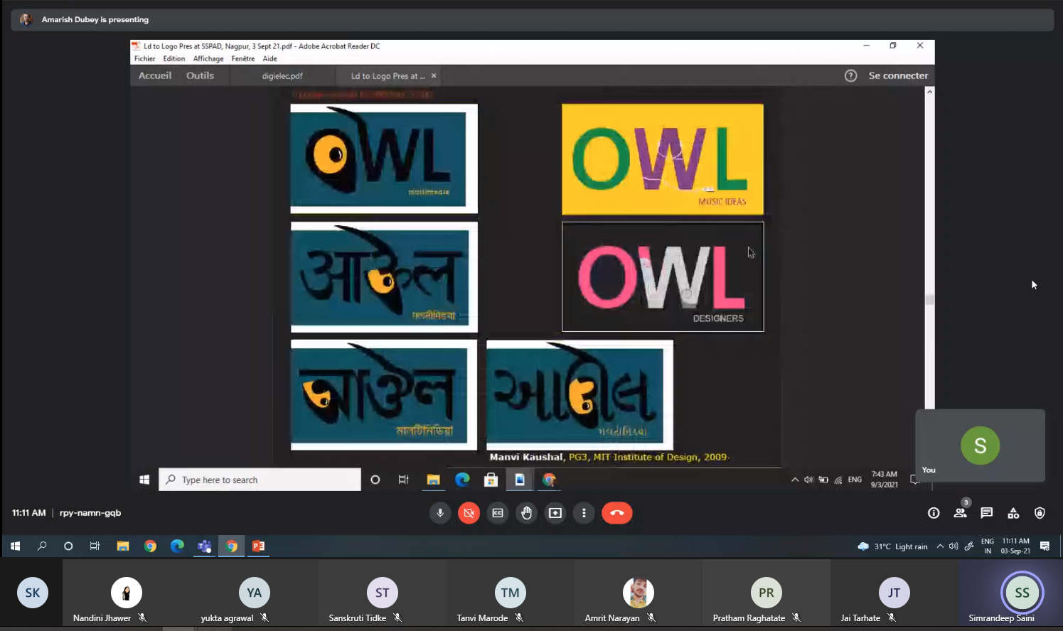Open the chat with everyone panel
The width and height of the screenshot is (1063, 631).
click(986, 513)
